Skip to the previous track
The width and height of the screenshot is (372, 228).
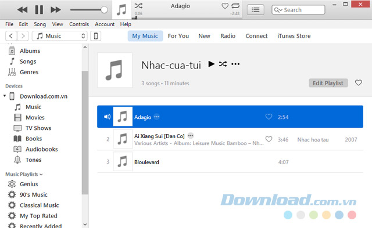(23, 10)
